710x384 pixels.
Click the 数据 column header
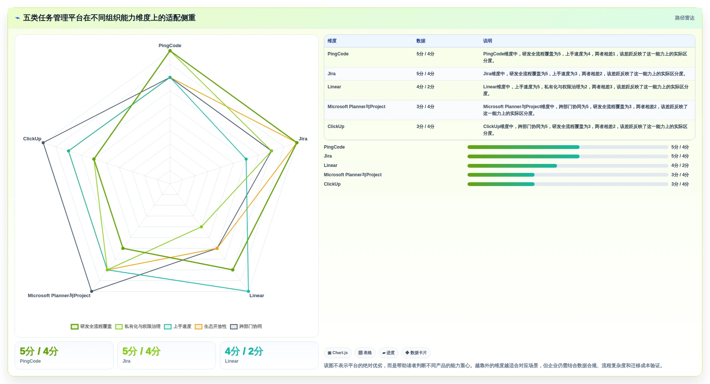(x=421, y=41)
